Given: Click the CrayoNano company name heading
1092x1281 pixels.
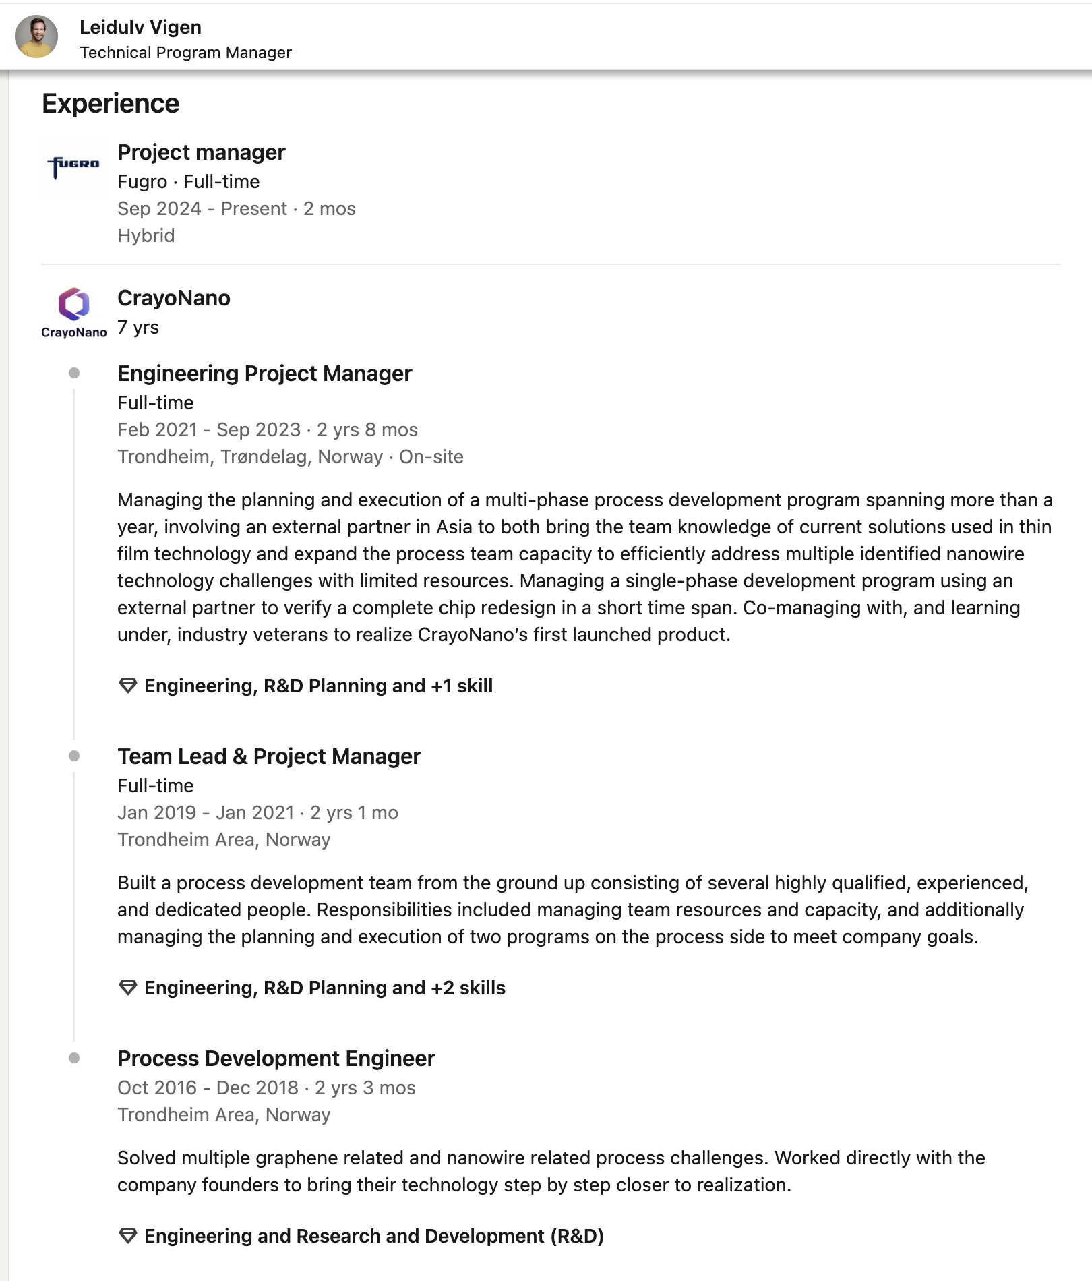Looking at the screenshot, I should point(174,298).
